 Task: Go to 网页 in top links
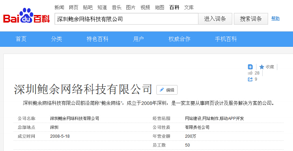pyautogui.click(x=74, y=8)
